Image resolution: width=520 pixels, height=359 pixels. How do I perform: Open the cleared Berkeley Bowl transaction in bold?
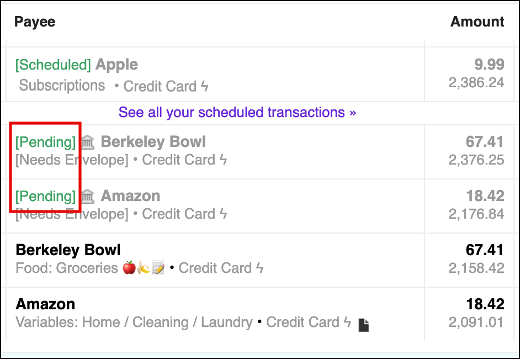tap(68, 250)
